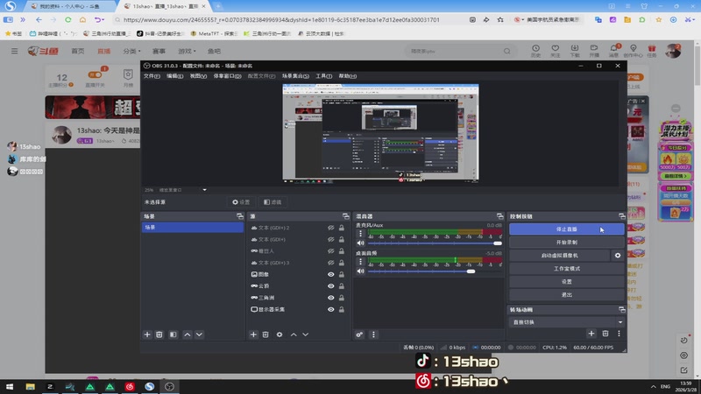This screenshot has width=701, height=394.
Task: Show hidden 文本 (GDI+) 2 source
Action: (331, 228)
